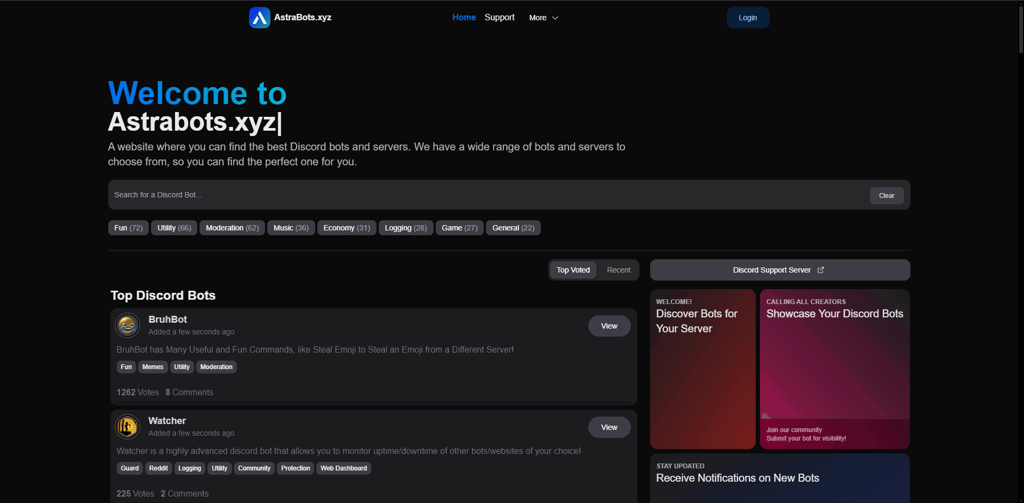
Task: Open BruhBot's avatar image
Action: (127, 325)
